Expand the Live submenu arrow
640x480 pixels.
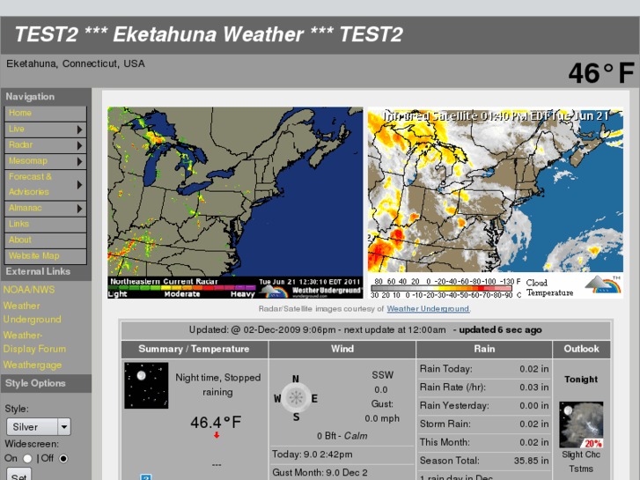click(79, 129)
